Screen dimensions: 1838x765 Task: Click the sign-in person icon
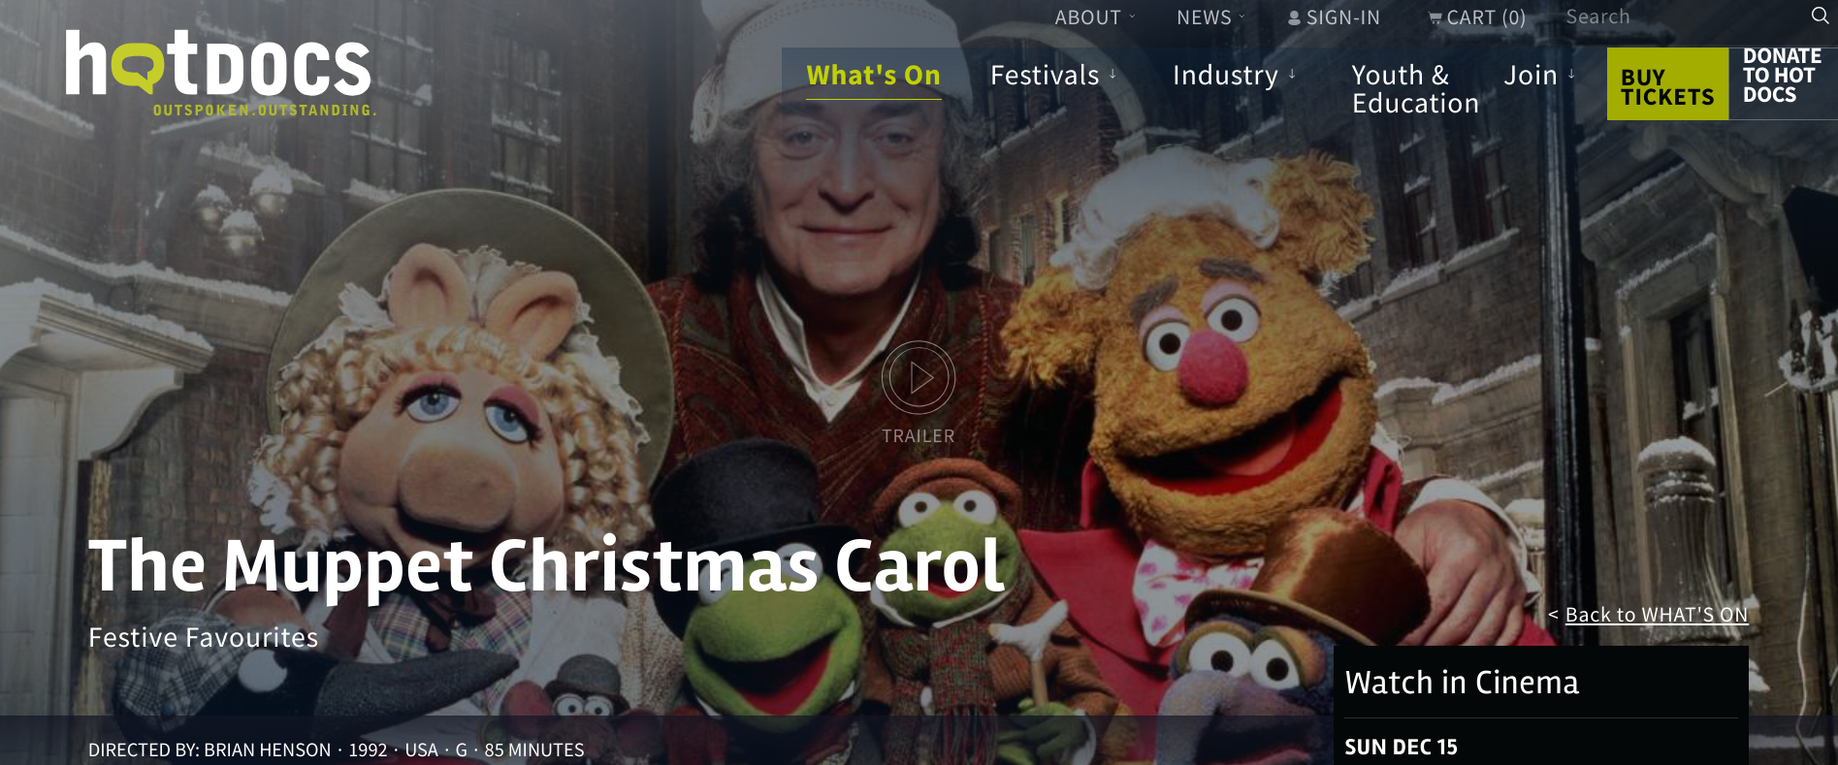tap(1294, 18)
